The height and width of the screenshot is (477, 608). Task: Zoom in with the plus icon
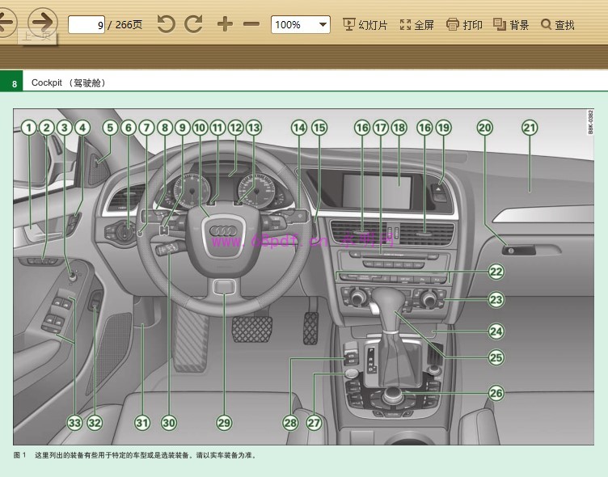click(x=225, y=24)
